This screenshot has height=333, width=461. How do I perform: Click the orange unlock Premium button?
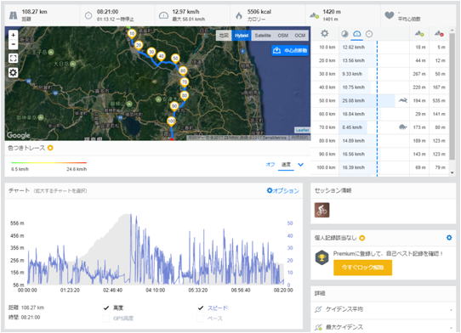pos(362,268)
